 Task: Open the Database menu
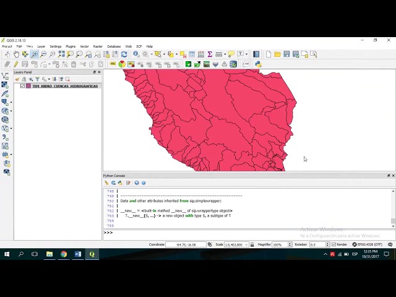[x=114, y=46]
